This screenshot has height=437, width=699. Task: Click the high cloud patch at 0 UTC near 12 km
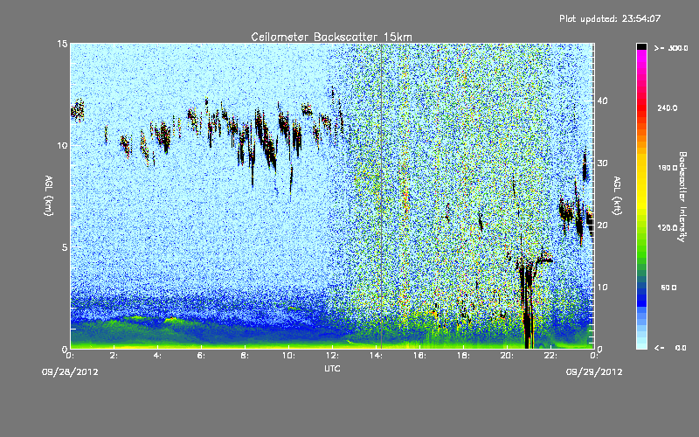(x=78, y=110)
